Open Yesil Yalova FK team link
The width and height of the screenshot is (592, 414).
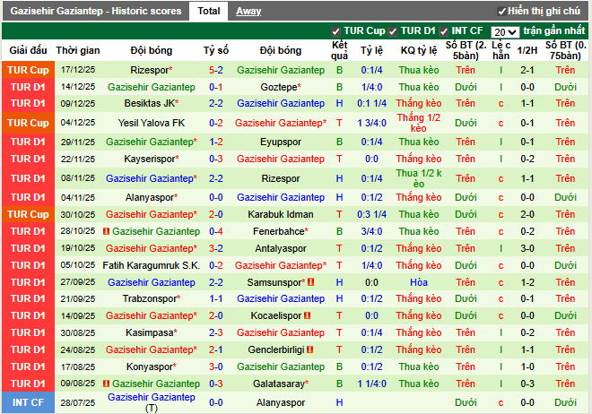[152, 123]
